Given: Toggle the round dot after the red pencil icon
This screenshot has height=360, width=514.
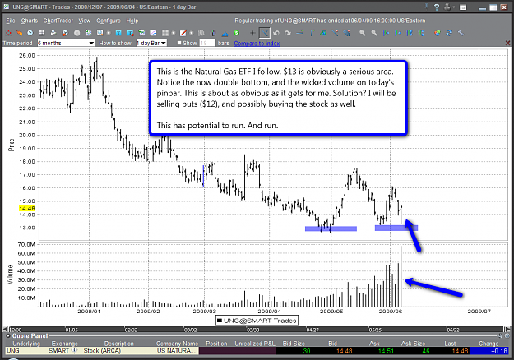Looking at the screenshot, I should pyautogui.click(x=192, y=33).
